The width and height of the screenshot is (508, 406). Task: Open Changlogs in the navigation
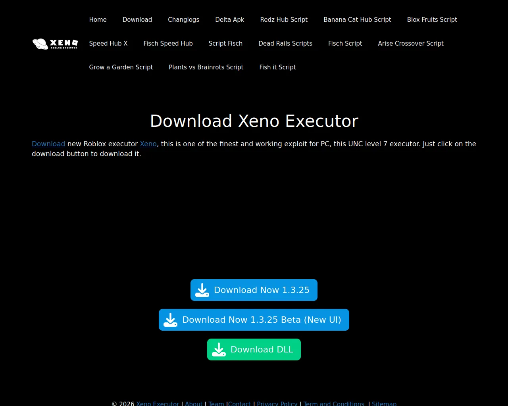click(x=184, y=20)
